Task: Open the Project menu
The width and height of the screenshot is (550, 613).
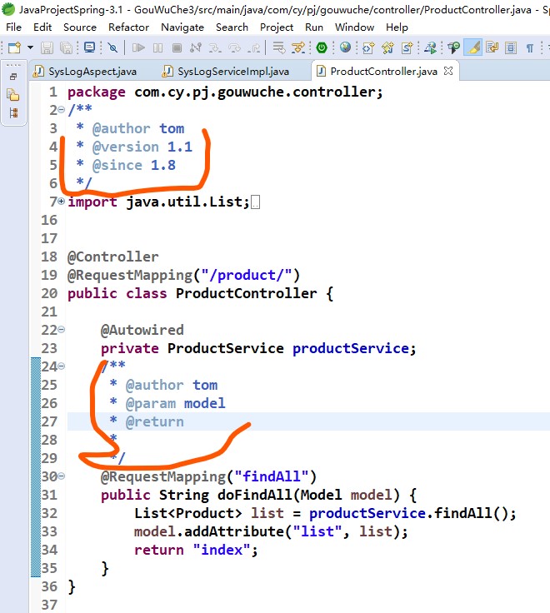Action: click(277, 27)
